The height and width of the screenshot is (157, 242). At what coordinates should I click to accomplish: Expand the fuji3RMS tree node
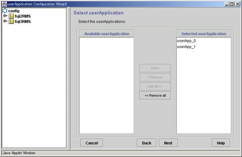click(5, 21)
